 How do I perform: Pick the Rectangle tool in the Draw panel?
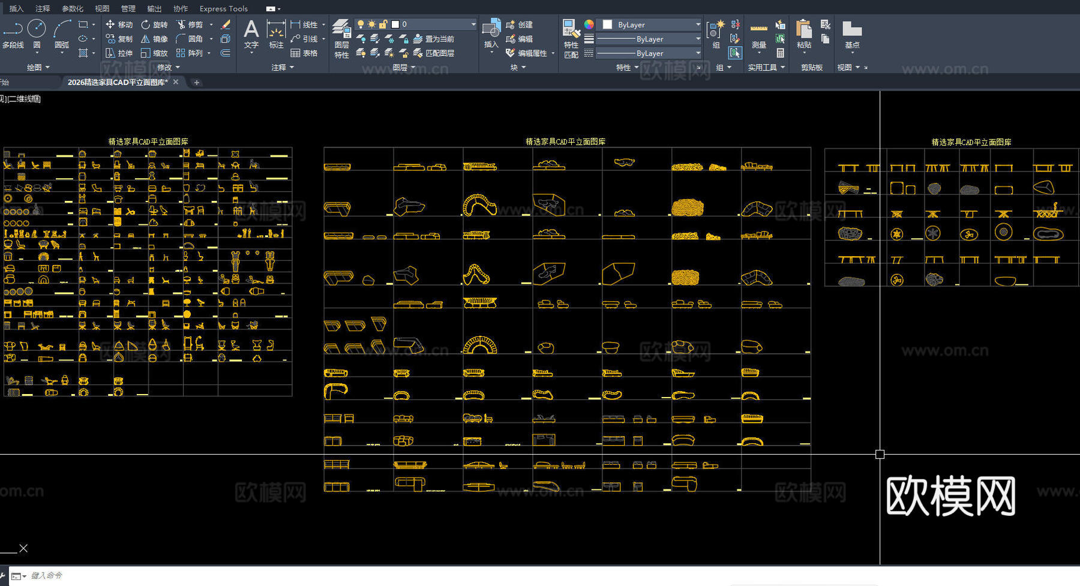coord(83,25)
